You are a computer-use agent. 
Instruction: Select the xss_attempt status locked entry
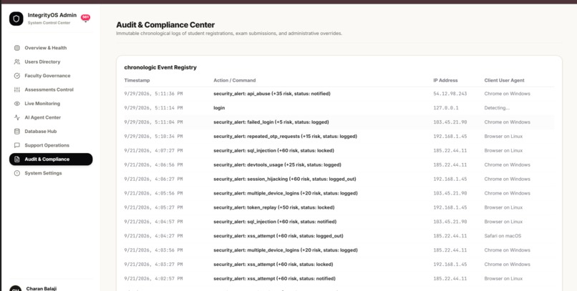[x=339, y=264]
